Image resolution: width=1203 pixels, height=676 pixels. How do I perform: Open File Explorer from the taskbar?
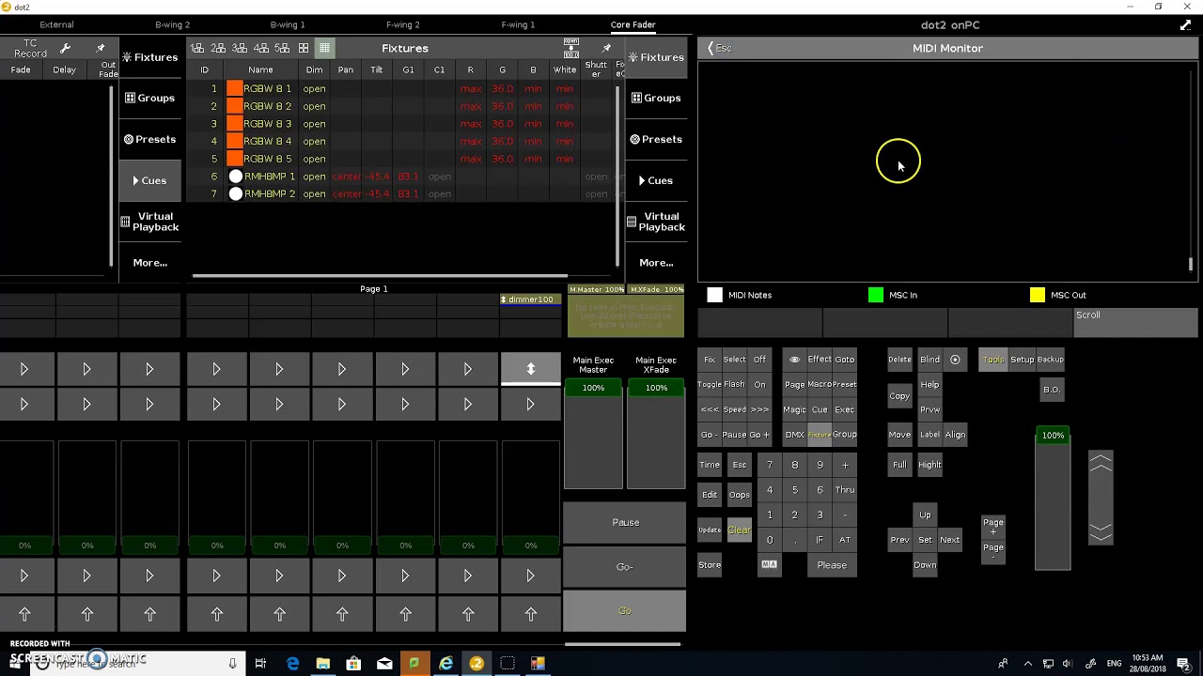[x=322, y=664]
